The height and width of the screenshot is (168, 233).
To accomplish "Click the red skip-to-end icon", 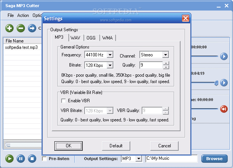I will (x=224, y=109).
